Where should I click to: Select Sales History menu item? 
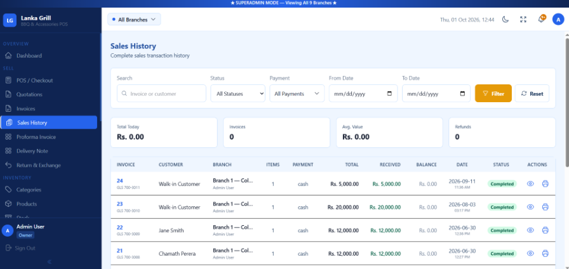pyautogui.click(x=49, y=122)
